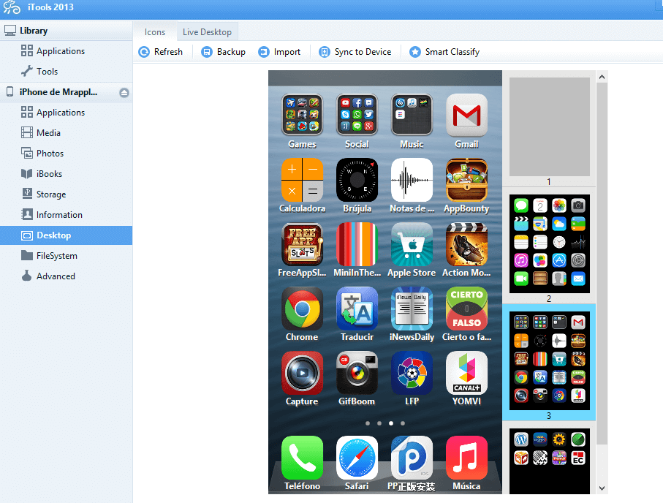663x503 pixels.
Task: Select blank page 1 thumbnail
Action: (x=550, y=127)
